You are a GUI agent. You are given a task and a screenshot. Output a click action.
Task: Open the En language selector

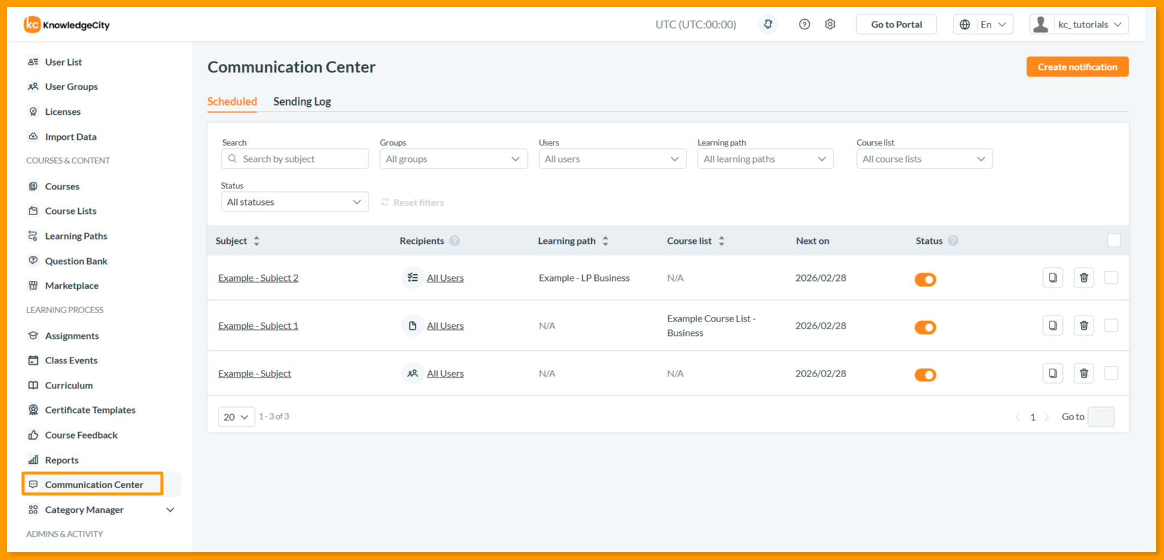(983, 25)
